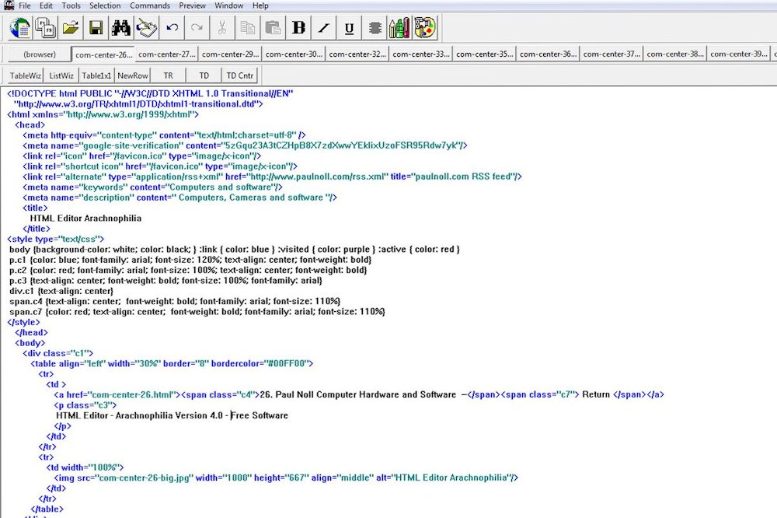Click the 'HTML Editor Arachnophilia' title text
This screenshot has width=777, height=518.
point(85,219)
